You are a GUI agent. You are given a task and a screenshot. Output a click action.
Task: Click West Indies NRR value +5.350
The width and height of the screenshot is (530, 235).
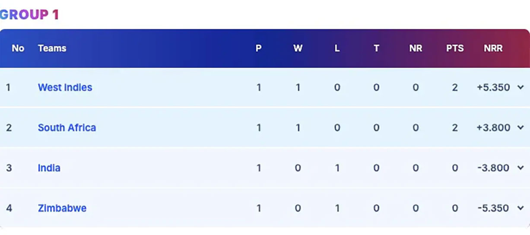(x=493, y=87)
